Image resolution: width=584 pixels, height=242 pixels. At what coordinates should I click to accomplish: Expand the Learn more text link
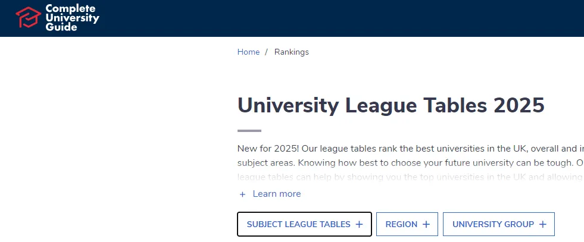point(277,194)
